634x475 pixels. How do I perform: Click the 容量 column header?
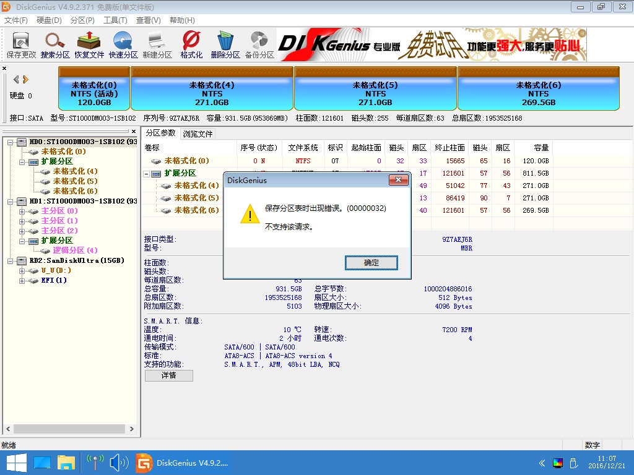[x=533, y=148]
